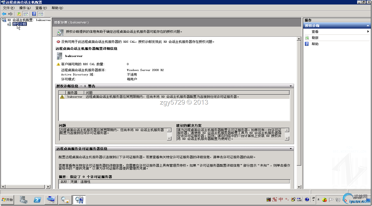Click the warning triangle icon in bakserver row
Screen dimensions: 372x206
click(x=62, y=97)
